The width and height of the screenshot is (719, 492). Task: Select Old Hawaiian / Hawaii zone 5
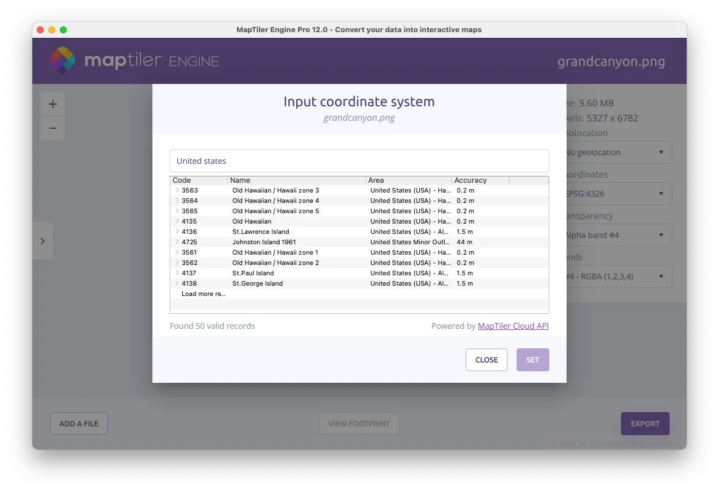pos(276,211)
